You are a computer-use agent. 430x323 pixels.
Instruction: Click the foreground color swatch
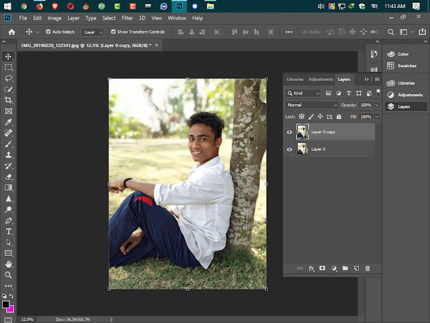(6, 305)
